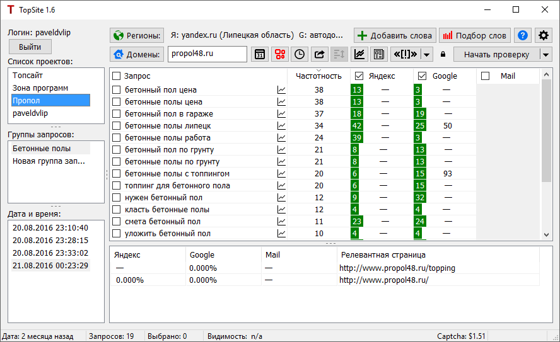560x342 pixels.
Task: Select the date 20.08.2016 23:33:02
Action: (50, 253)
